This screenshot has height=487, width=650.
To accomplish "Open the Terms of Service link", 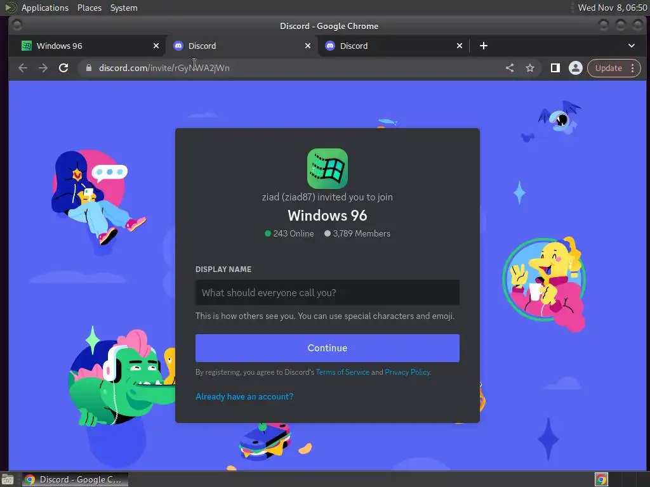I will click(342, 372).
